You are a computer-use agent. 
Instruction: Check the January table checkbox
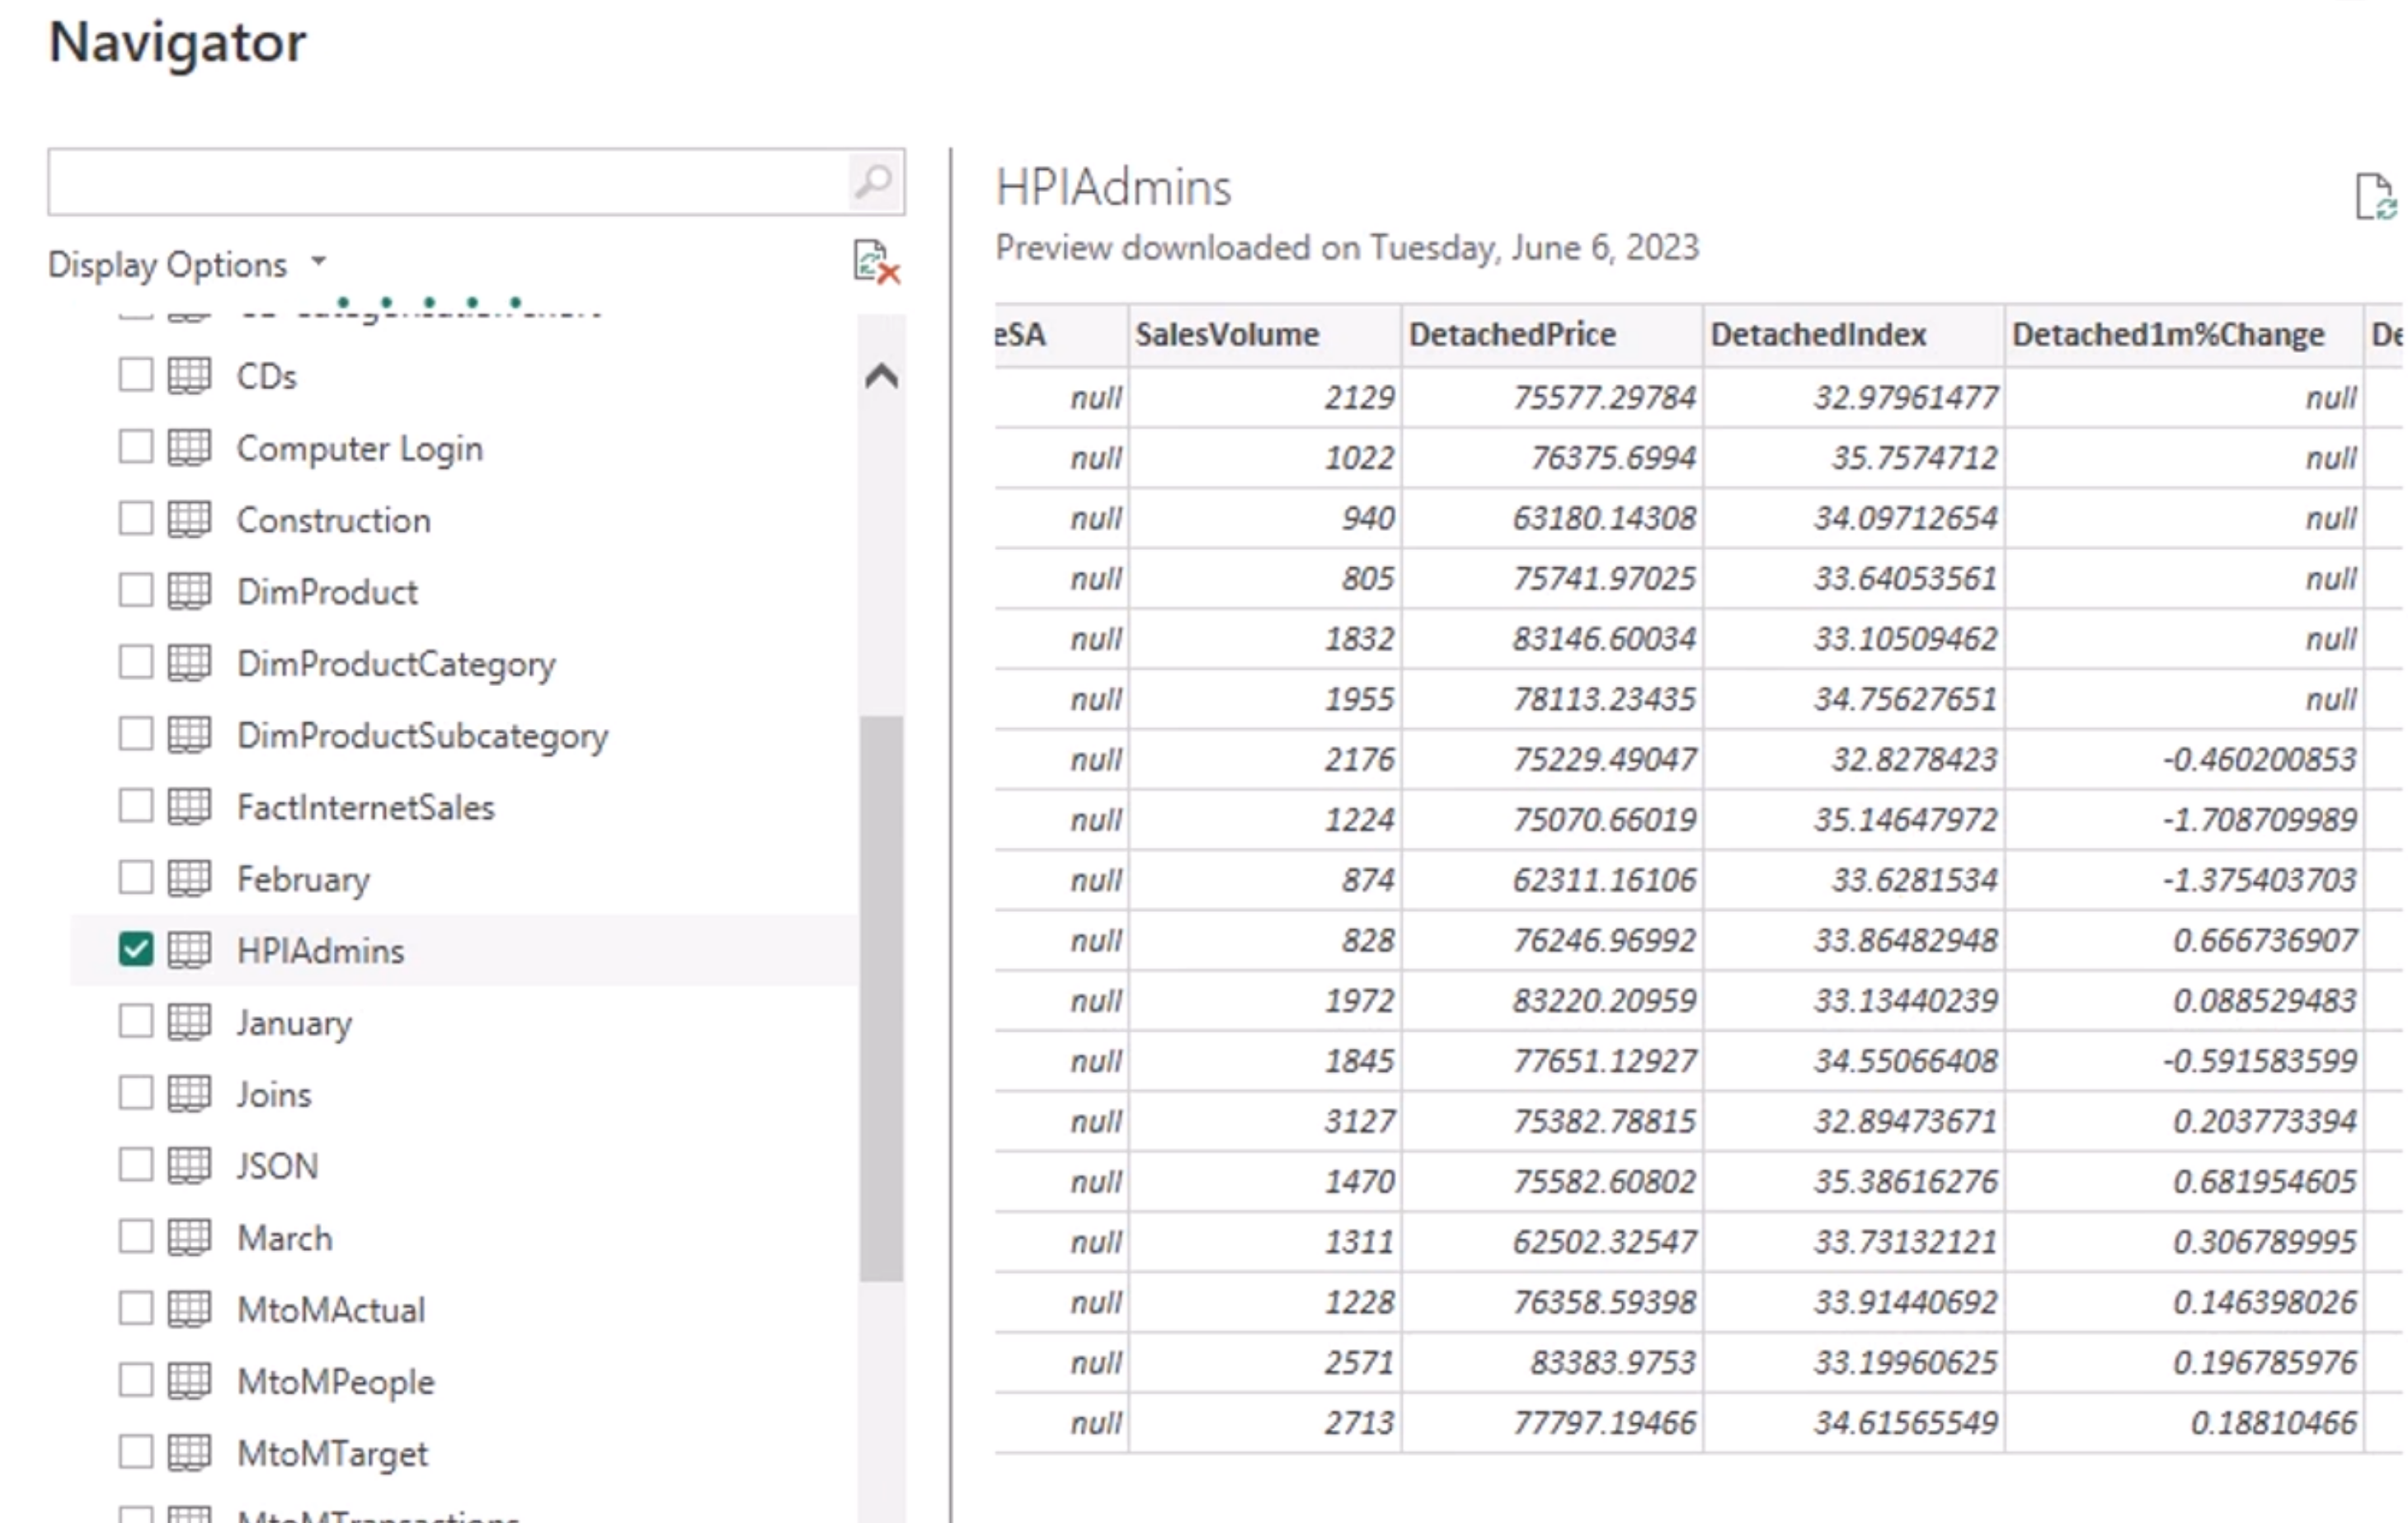136,1022
